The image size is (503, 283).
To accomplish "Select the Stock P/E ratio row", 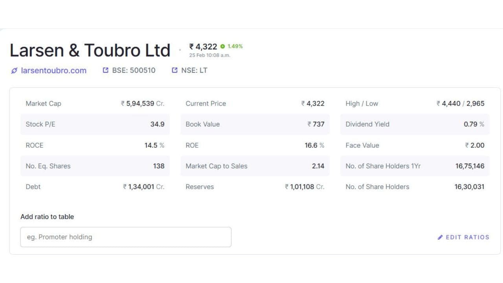I will (95, 124).
